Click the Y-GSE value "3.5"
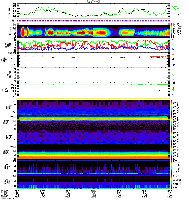The image size is (189, 202). click(144, 193)
